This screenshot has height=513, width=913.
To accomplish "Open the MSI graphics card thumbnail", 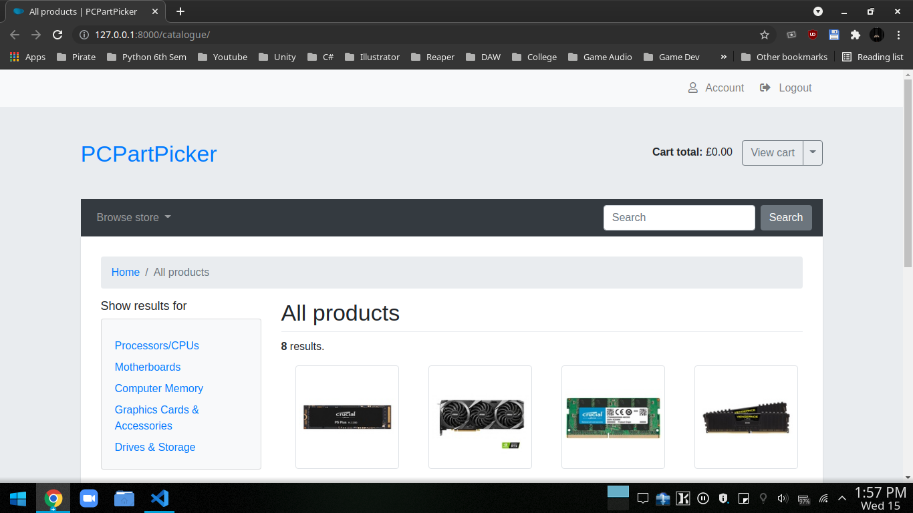I will [480, 417].
